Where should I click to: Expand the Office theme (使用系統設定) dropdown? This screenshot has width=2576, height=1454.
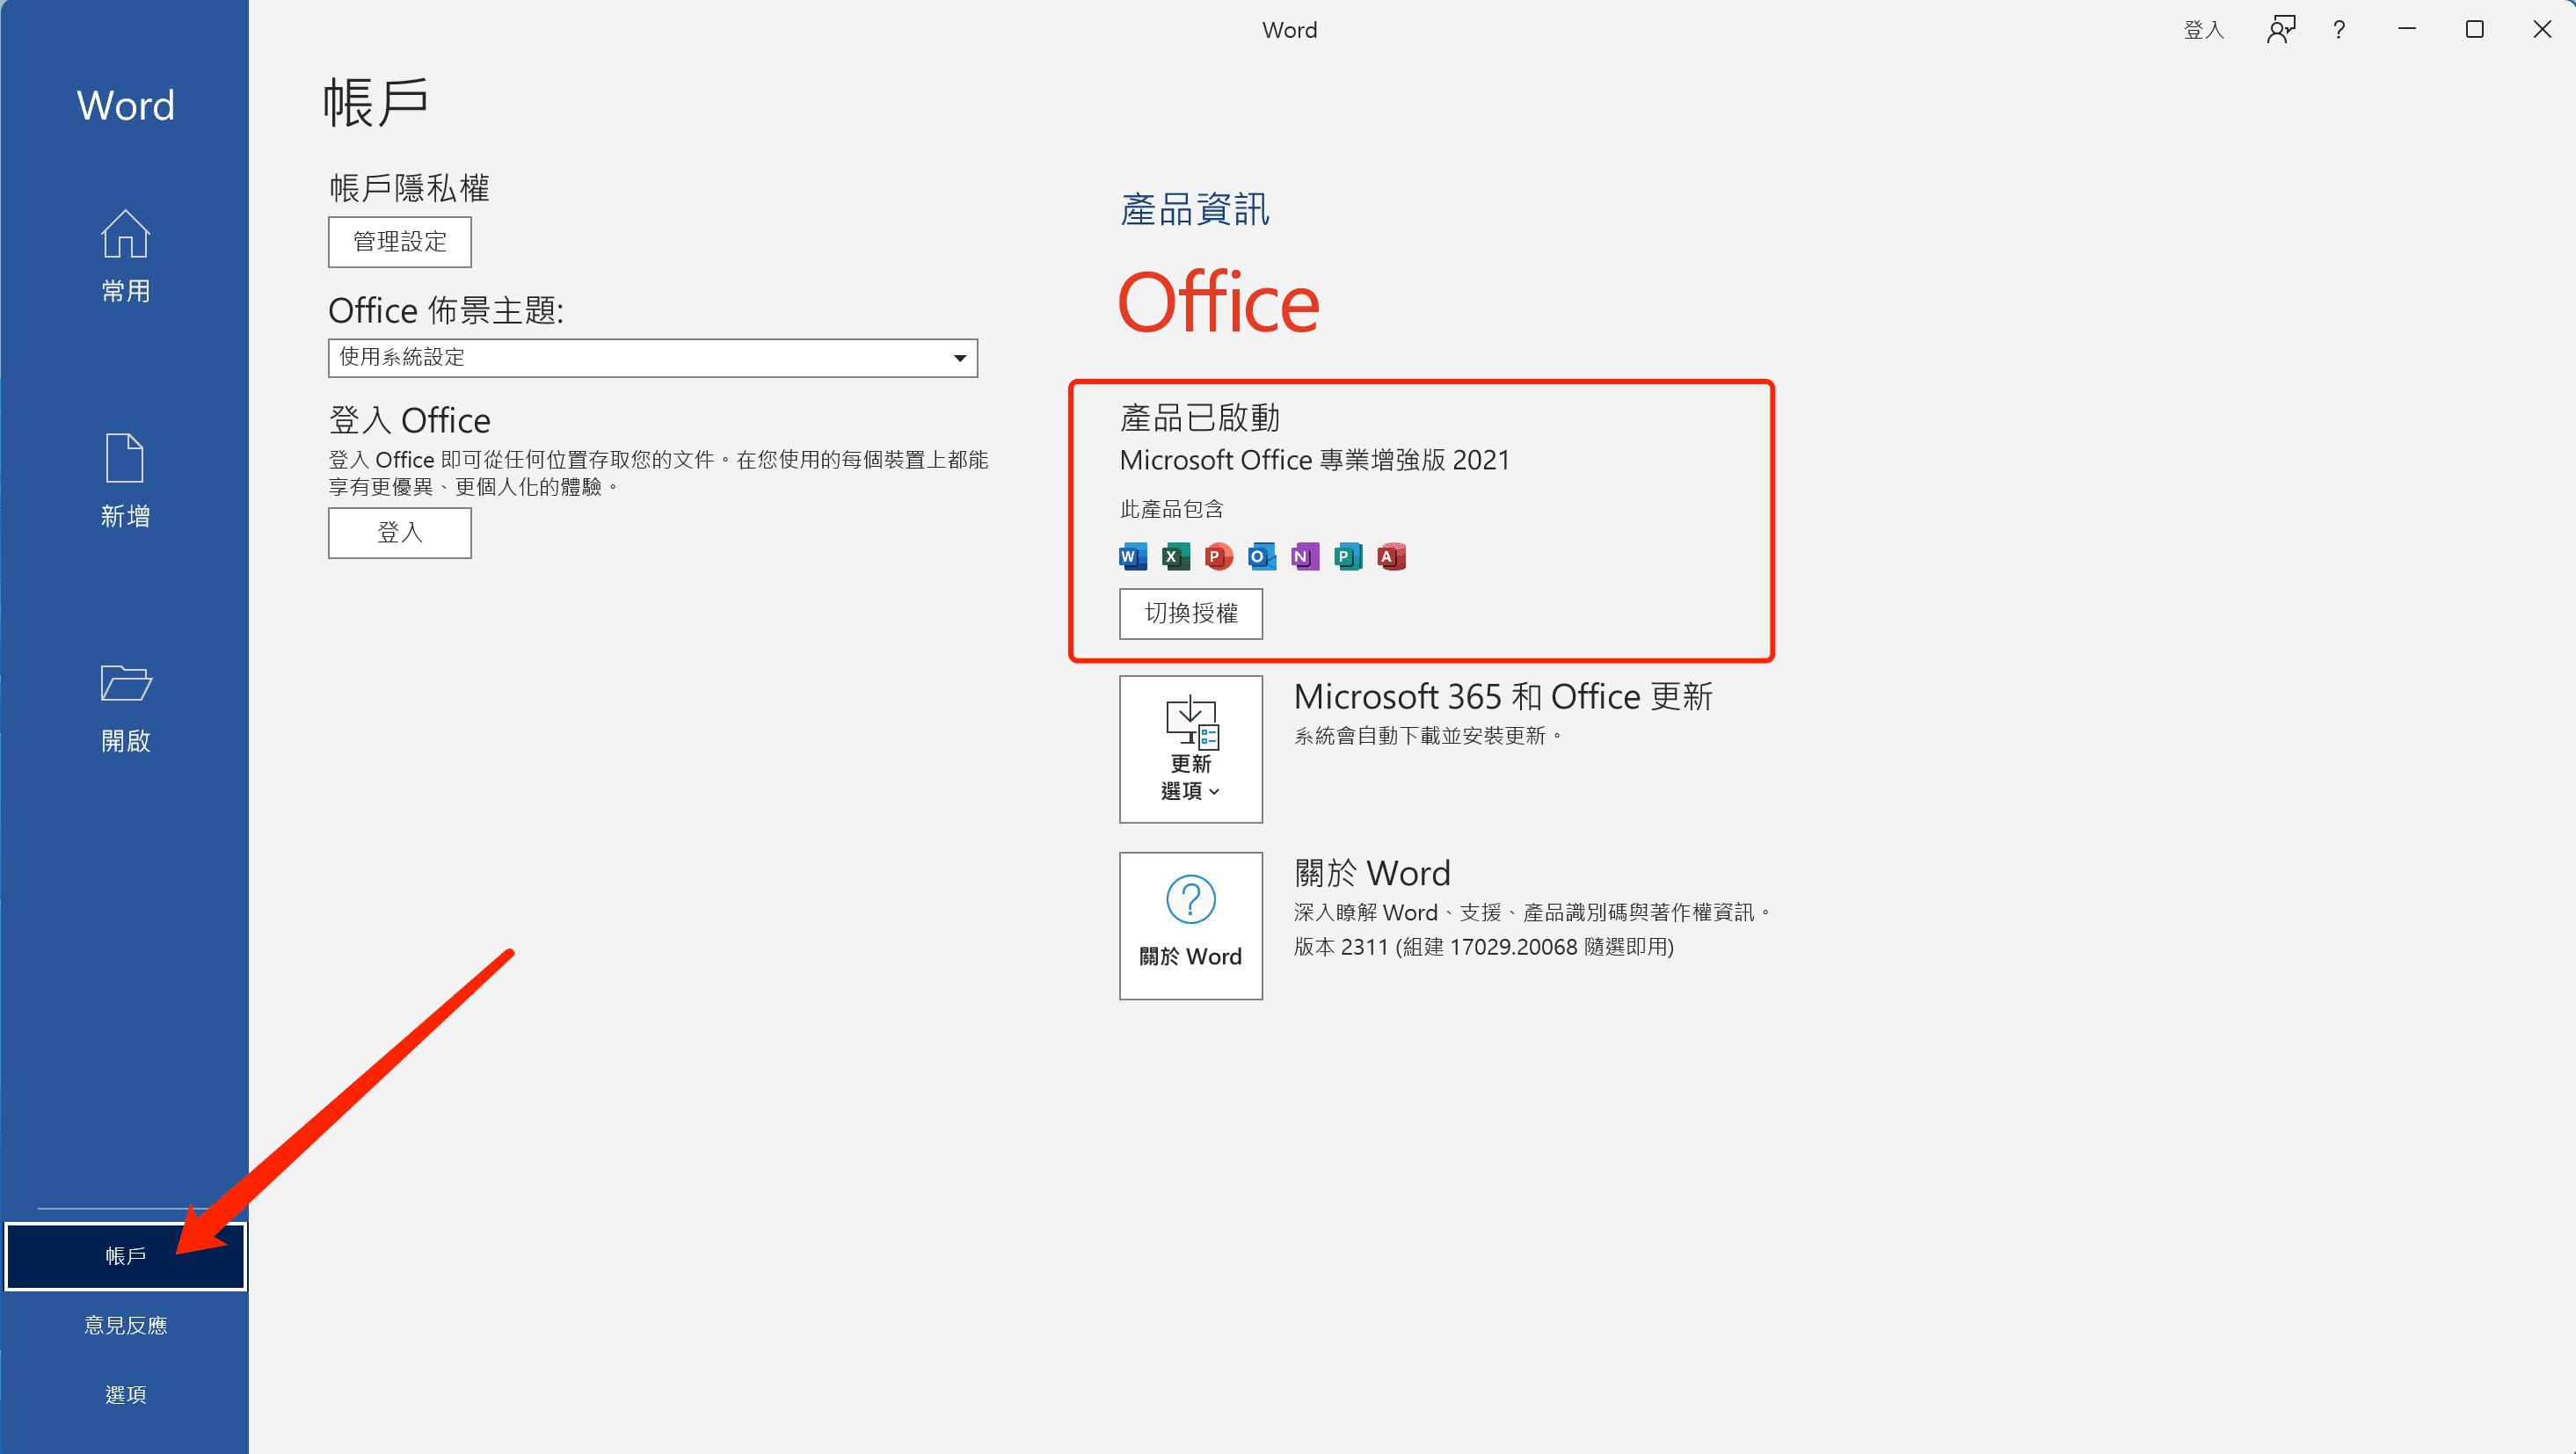pyautogui.click(x=652, y=358)
